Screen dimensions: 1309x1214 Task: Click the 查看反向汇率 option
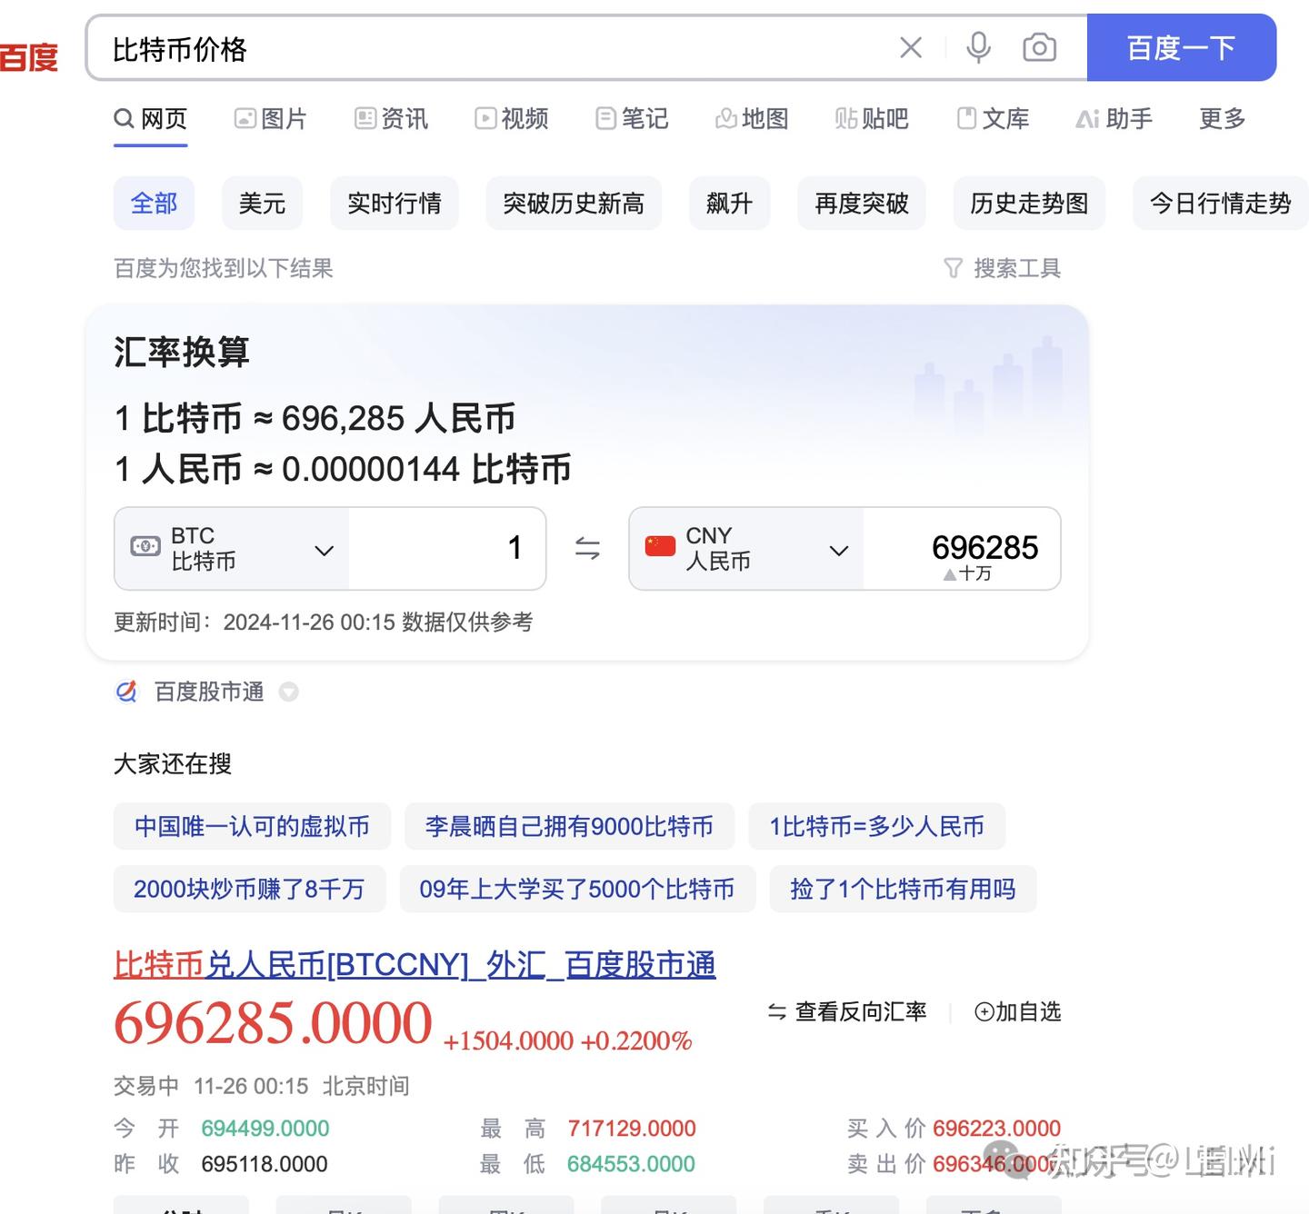pyautogui.click(x=847, y=1010)
